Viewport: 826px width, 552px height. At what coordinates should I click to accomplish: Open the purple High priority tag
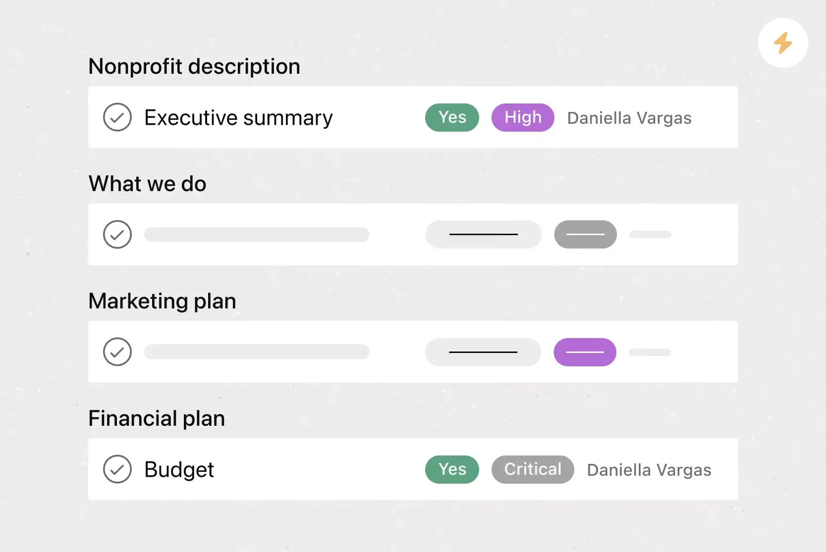(523, 117)
